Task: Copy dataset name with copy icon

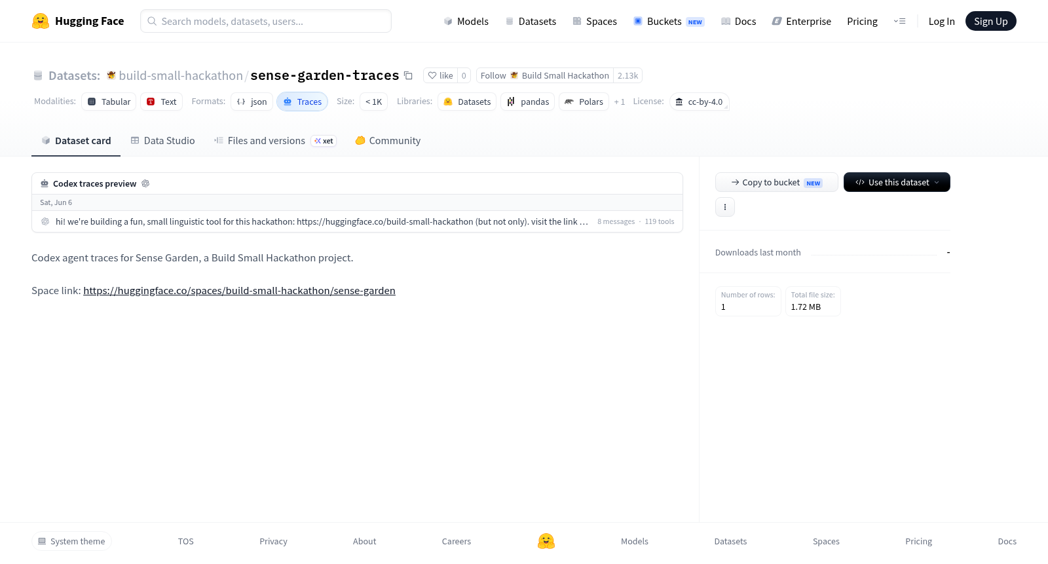Action: (408, 75)
